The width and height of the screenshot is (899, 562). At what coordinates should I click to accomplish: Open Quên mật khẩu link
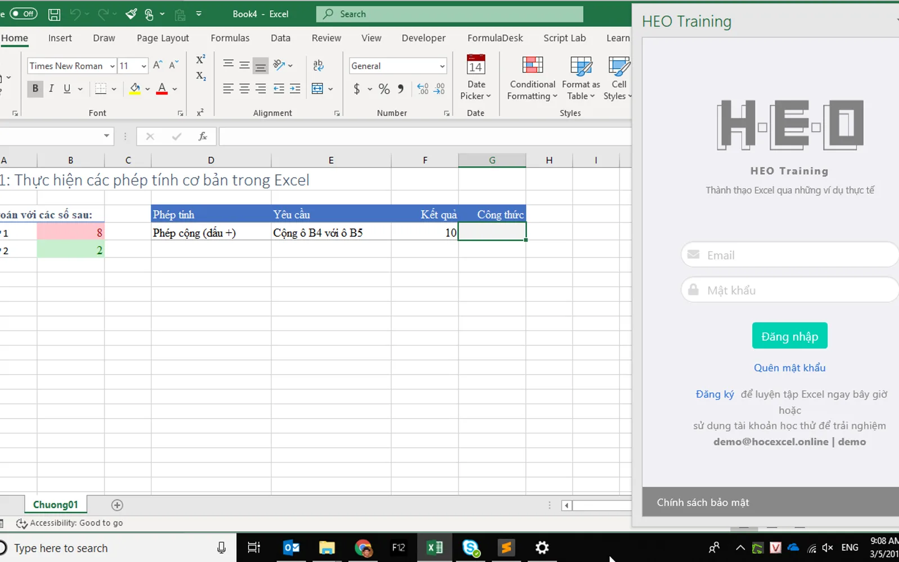789,368
